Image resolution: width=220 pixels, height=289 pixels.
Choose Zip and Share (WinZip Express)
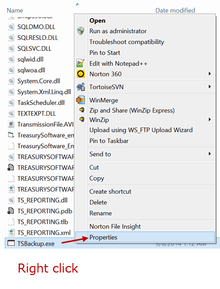[x=132, y=110]
